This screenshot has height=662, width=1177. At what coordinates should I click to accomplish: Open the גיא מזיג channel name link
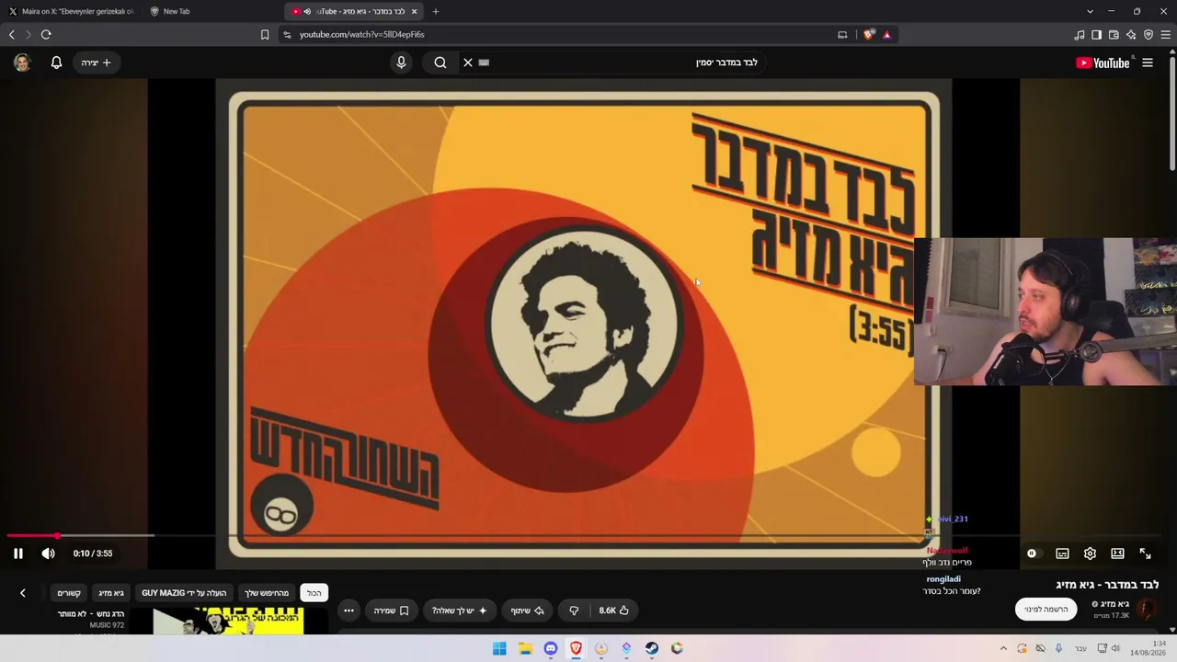coord(1114,604)
